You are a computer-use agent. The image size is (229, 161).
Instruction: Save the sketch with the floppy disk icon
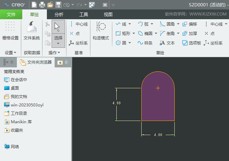58,5
